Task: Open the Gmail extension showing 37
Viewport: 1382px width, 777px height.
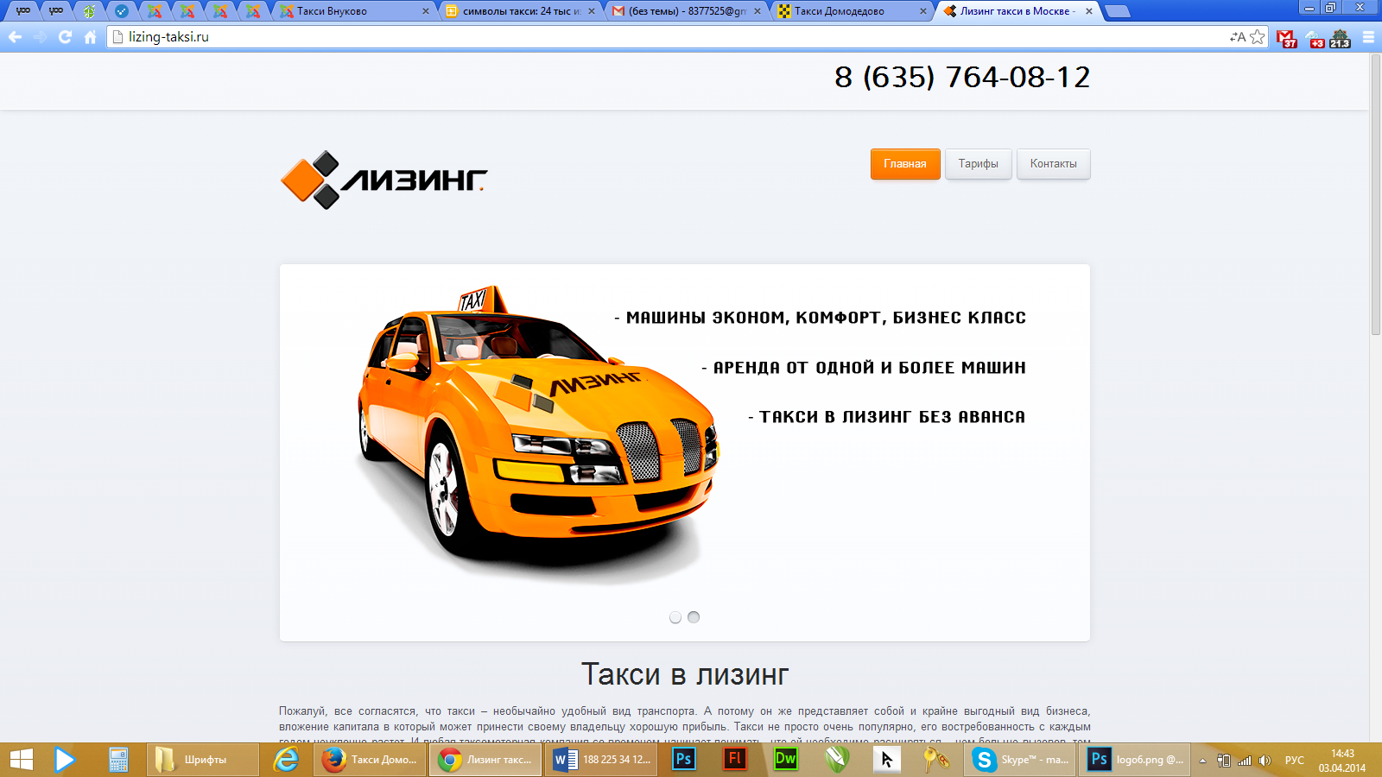Action: coord(1287,39)
